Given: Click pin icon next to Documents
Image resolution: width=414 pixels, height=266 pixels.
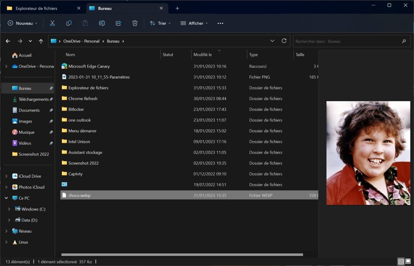Looking at the screenshot, I should tap(51, 110).
